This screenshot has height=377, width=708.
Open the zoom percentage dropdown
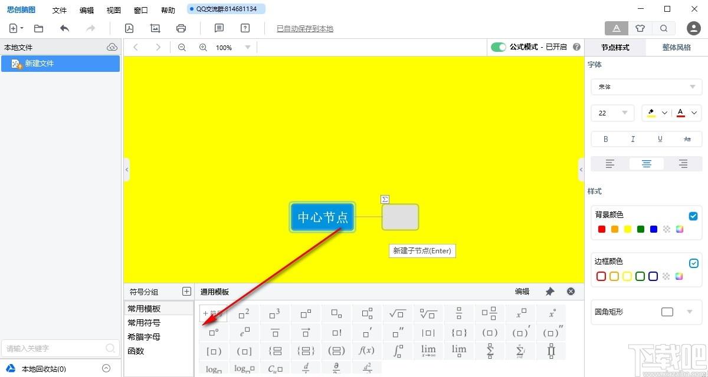point(248,48)
